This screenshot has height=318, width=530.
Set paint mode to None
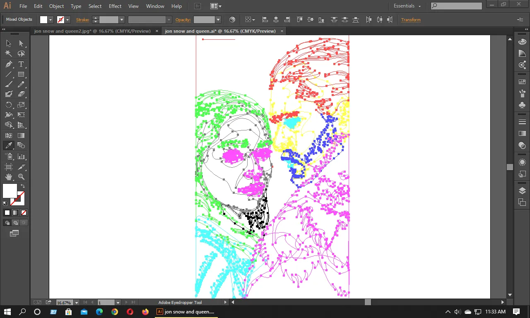pos(24,213)
